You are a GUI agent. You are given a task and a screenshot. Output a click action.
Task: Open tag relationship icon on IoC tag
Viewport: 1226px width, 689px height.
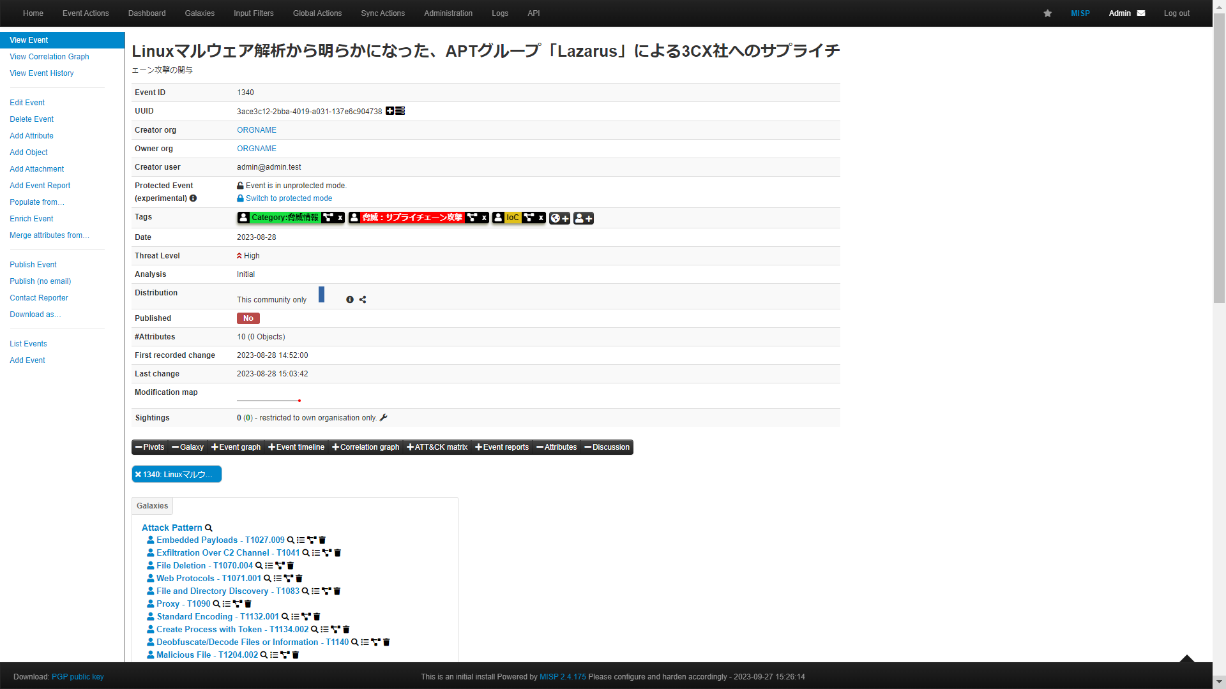pyautogui.click(x=529, y=218)
